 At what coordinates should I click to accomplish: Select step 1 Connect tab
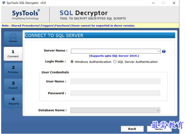point(13,54)
